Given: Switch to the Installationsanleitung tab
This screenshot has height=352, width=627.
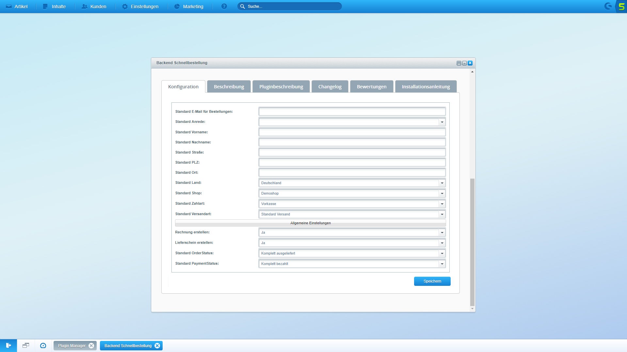Looking at the screenshot, I should pyautogui.click(x=426, y=87).
